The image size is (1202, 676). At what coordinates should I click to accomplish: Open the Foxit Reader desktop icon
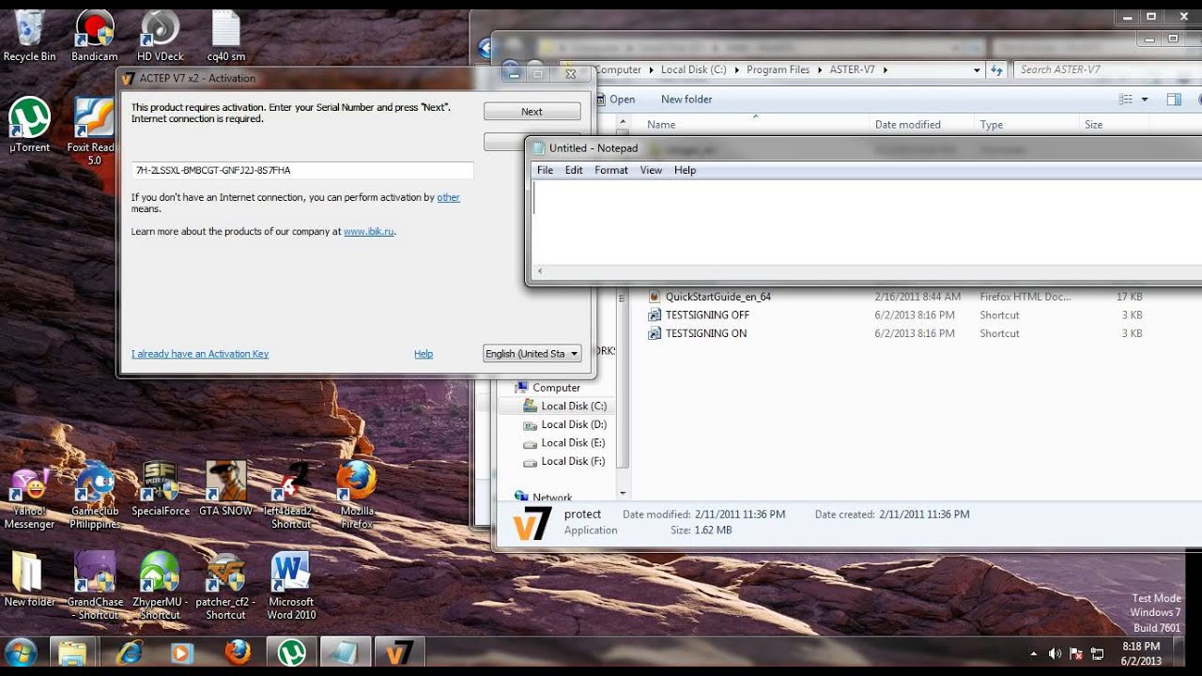[92, 131]
